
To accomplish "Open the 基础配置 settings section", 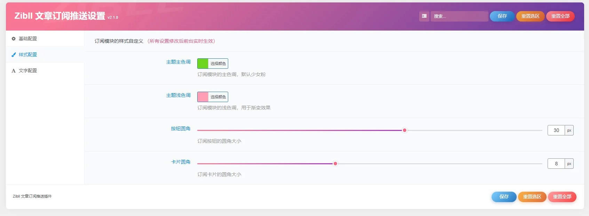I will [x=45, y=39].
